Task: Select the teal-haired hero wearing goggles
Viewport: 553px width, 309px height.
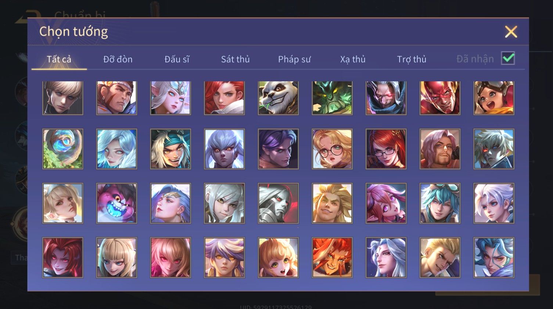Action: 440,203
